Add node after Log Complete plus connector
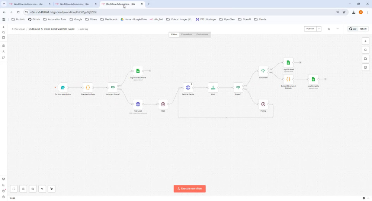The height and width of the screenshot is (201, 372). (x=325, y=79)
